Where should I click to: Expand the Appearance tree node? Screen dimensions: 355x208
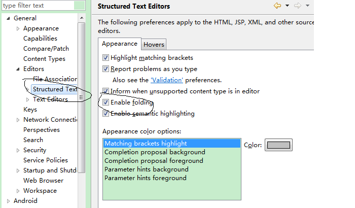click(x=18, y=28)
